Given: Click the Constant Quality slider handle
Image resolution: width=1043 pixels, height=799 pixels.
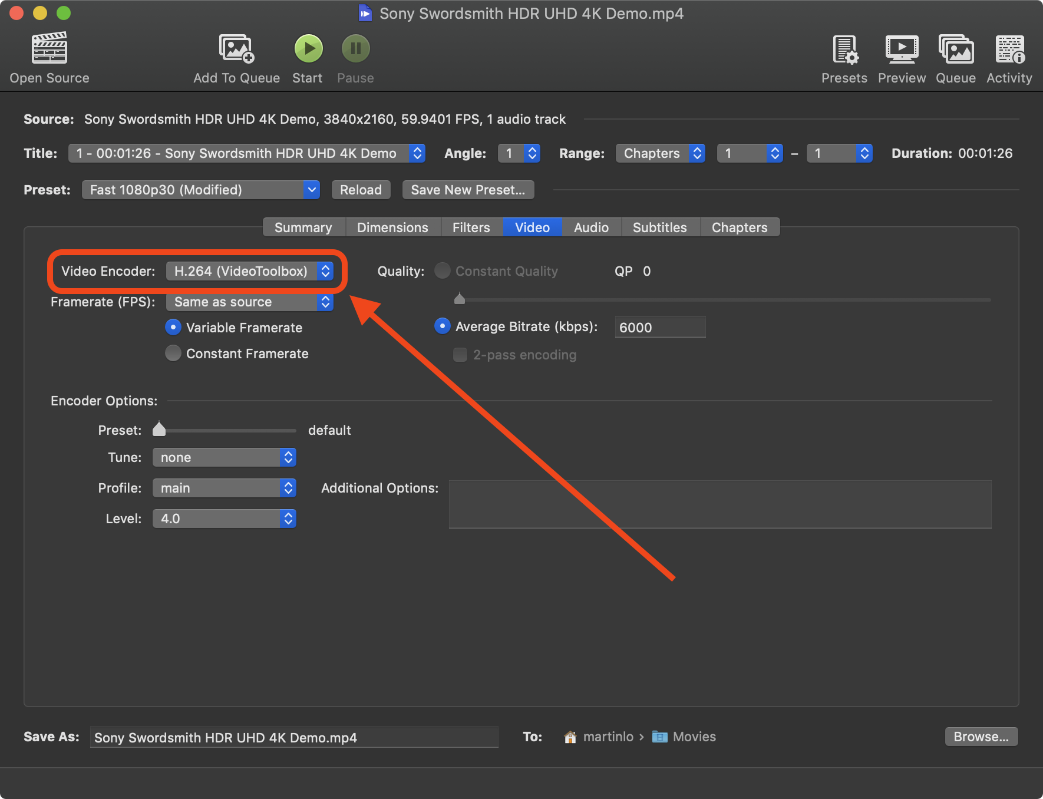Looking at the screenshot, I should tap(460, 298).
